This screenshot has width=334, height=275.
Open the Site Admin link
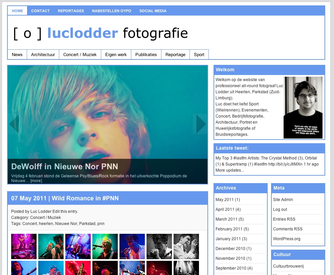click(x=283, y=200)
